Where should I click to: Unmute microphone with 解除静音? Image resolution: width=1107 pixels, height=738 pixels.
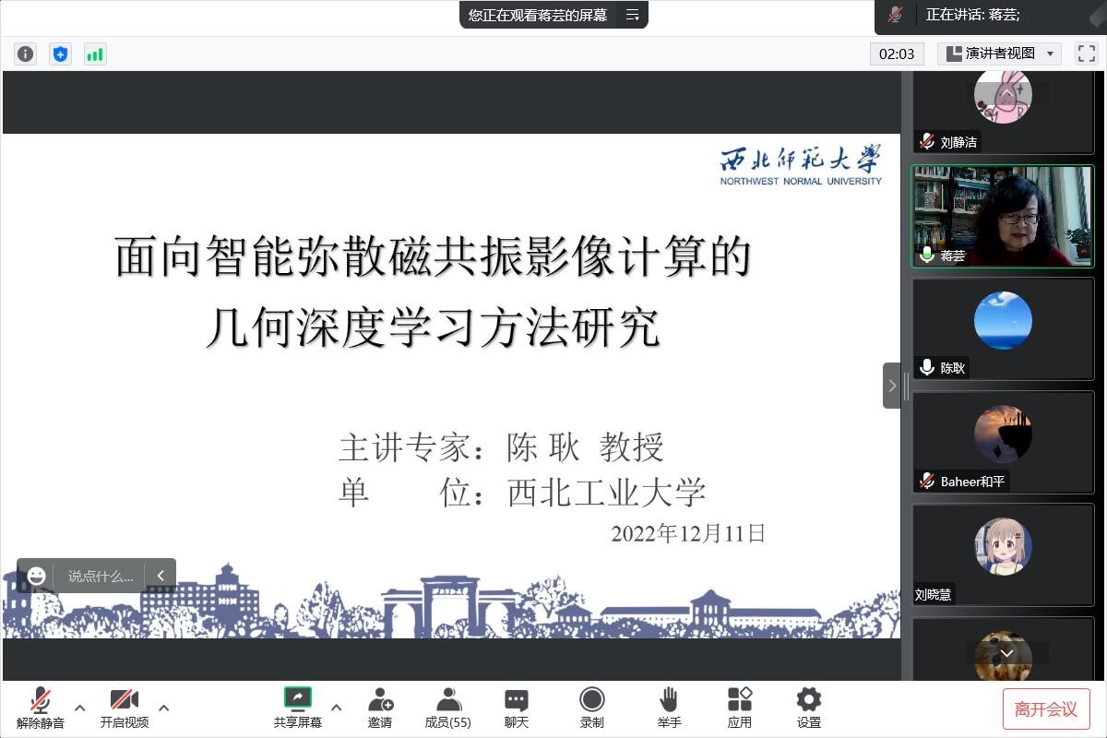tap(41, 708)
